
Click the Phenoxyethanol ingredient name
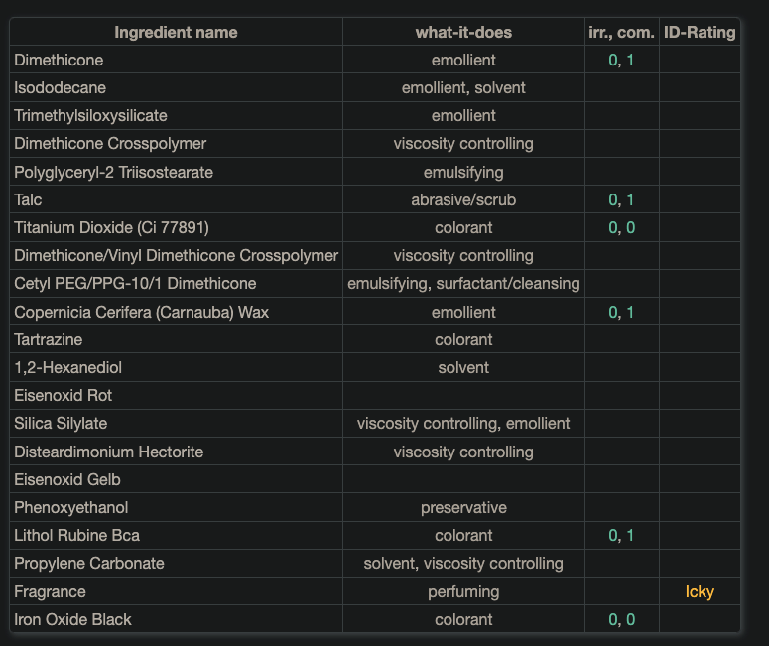coord(70,507)
